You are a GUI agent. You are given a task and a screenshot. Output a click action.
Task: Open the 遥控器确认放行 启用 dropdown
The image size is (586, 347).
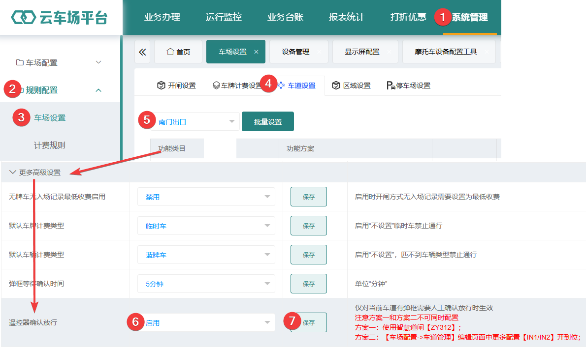pyautogui.click(x=206, y=322)
